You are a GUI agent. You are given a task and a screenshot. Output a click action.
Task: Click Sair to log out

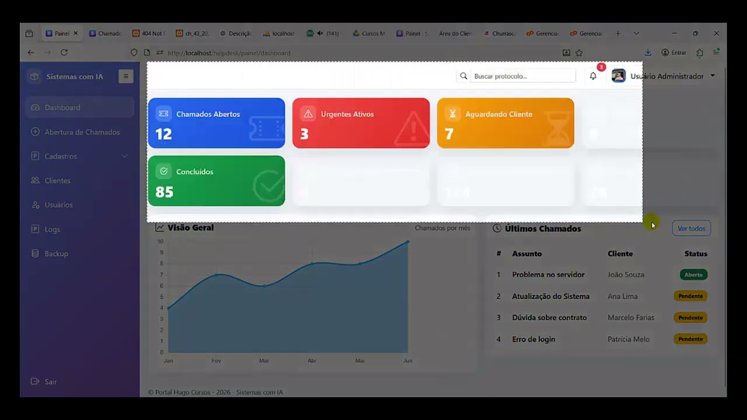[44, 381]
